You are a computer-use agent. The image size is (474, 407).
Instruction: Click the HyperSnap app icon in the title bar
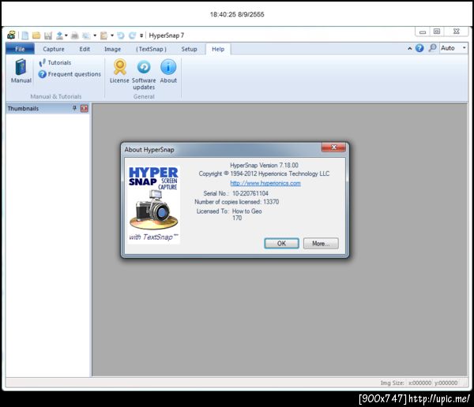(x=12, y=35)
